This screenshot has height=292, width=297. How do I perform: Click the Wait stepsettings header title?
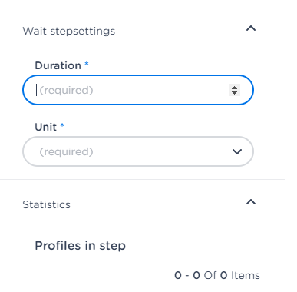click(69, 31)
